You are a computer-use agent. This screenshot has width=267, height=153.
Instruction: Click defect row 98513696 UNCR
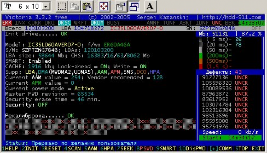(225, 116)
